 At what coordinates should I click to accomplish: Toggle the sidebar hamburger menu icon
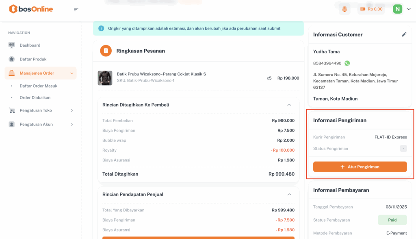point(76,9)
